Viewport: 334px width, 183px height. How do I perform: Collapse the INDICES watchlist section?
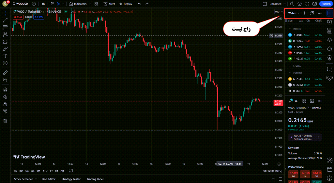pos(290,29)
